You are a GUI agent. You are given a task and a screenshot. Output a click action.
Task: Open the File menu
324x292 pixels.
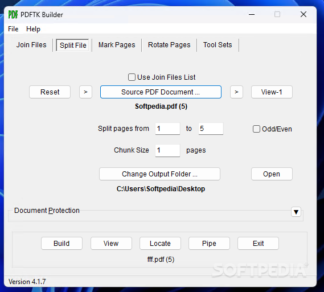pyautogui.click(x=13, y=29)
